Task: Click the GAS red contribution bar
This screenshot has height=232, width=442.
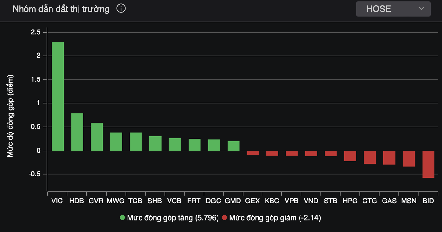Action: pyautogui.click(x=389, y=157)
